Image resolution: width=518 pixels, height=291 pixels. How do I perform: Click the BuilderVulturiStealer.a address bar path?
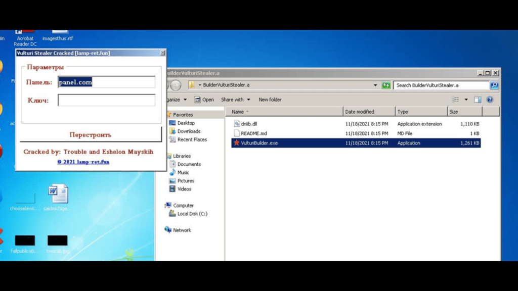point(226,85)
